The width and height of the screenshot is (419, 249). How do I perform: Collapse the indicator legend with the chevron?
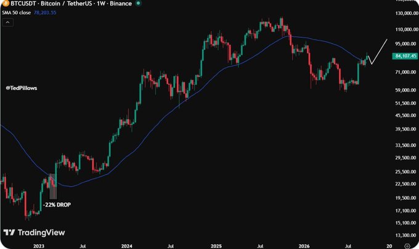click(8, 22)
